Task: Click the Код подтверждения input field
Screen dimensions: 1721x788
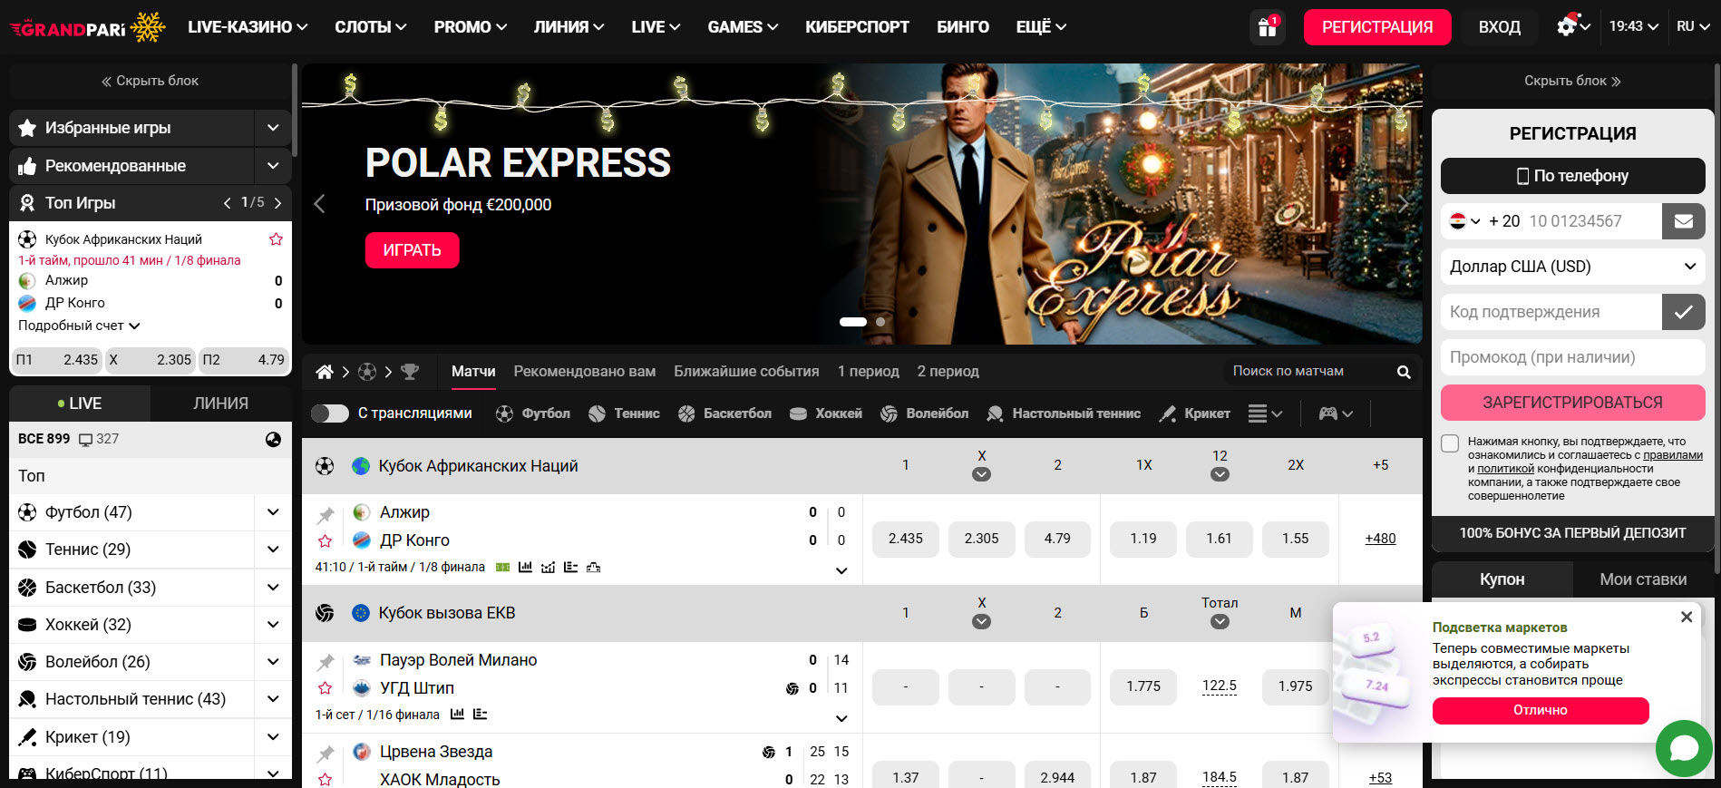Action: pos(1551,312)
